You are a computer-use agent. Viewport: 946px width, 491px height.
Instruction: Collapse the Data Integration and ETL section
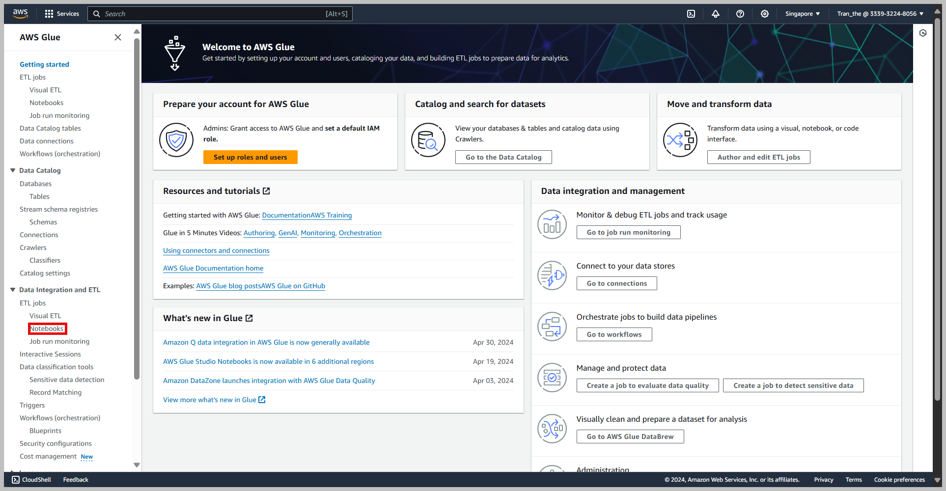12,290
